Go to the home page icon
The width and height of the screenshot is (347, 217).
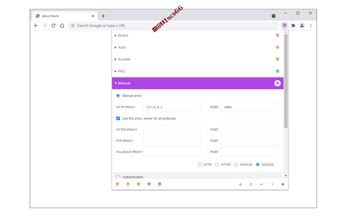[62, 25]
